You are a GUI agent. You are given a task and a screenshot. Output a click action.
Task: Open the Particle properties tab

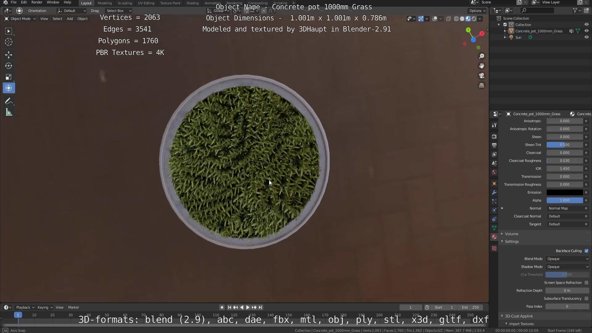point(494,201)
